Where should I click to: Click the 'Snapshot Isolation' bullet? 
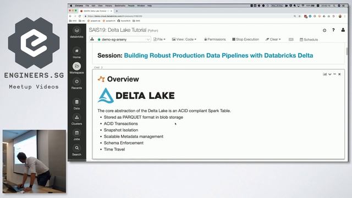pos(121,130)
